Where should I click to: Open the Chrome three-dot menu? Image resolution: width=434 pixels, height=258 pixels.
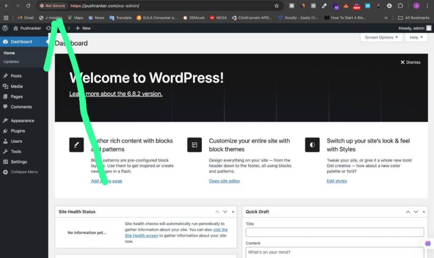click(x=427, y=6)
